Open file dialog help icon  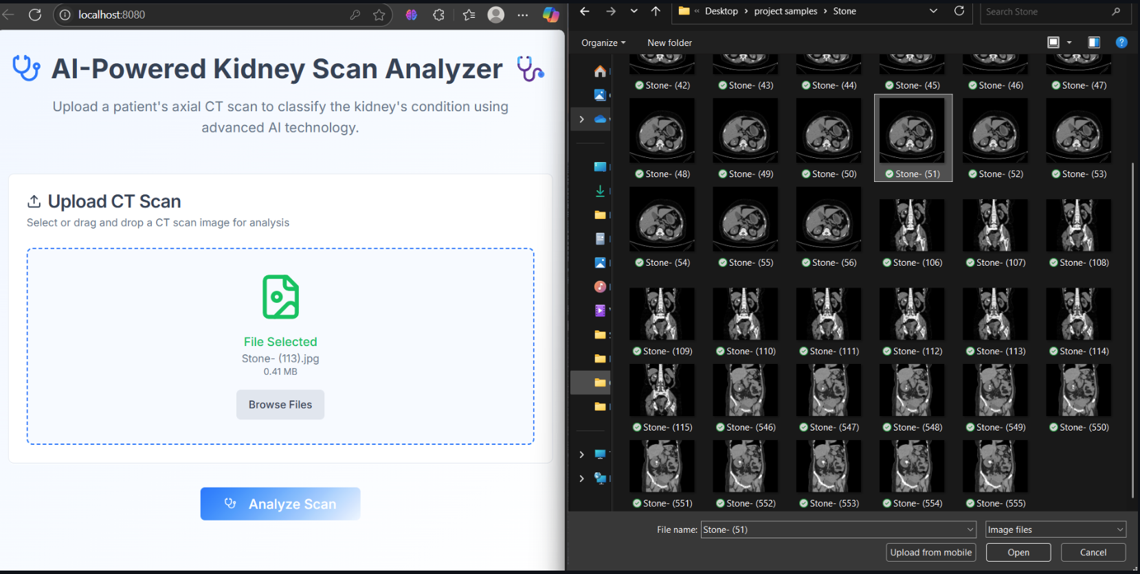click(1121, 43)
